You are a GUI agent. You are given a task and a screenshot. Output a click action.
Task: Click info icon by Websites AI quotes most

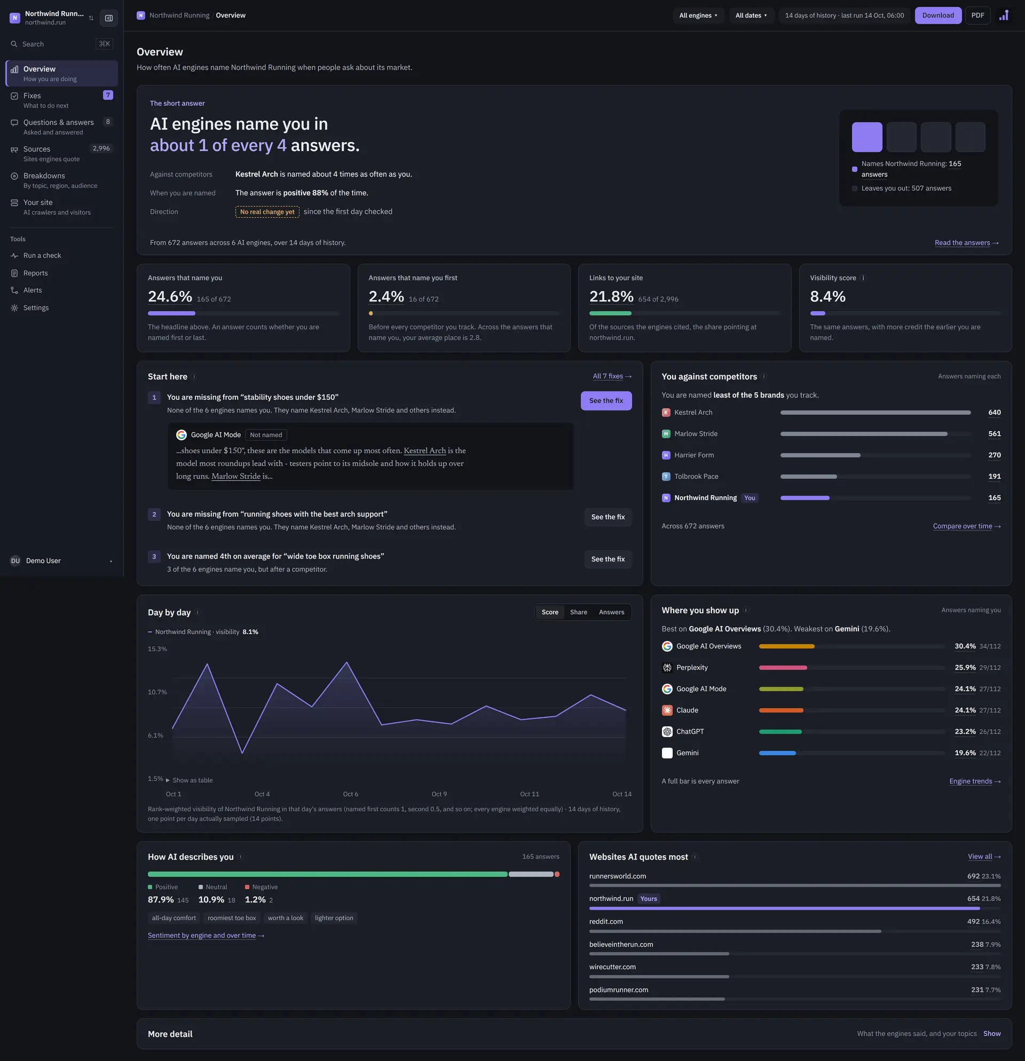[695, 857]
